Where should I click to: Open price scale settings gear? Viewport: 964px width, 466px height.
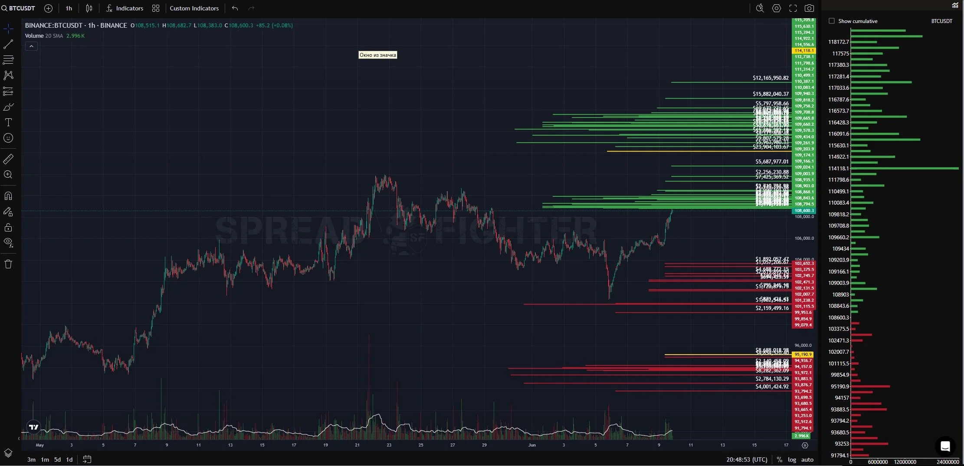click(x=805, y=445)
